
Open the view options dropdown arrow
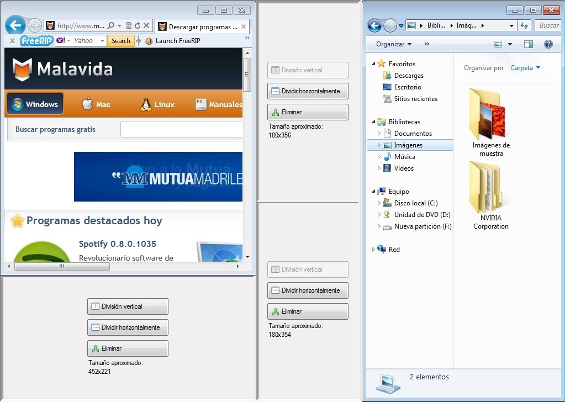[x=510, y=44]
